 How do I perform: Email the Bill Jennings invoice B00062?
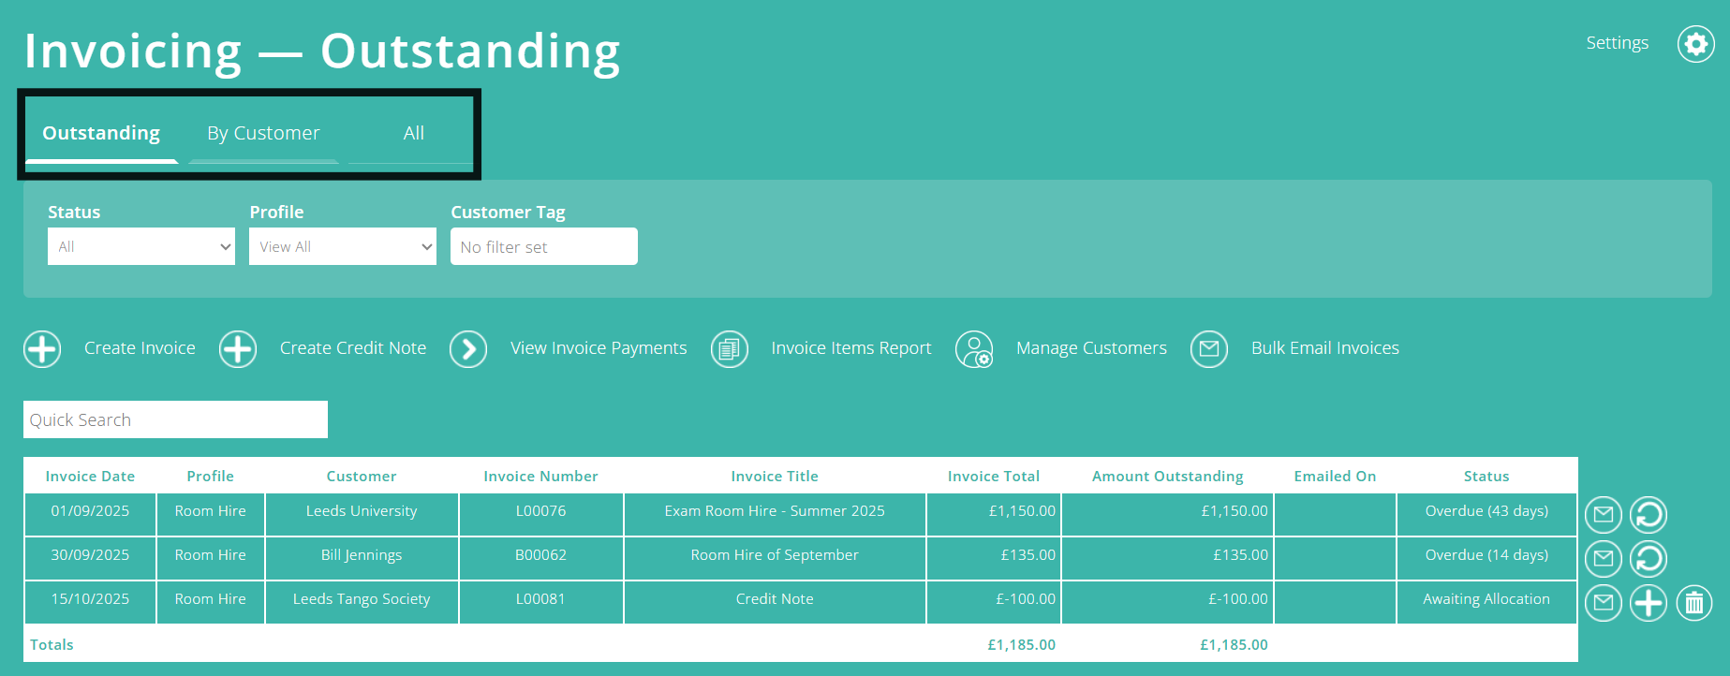pos(1604,559)
